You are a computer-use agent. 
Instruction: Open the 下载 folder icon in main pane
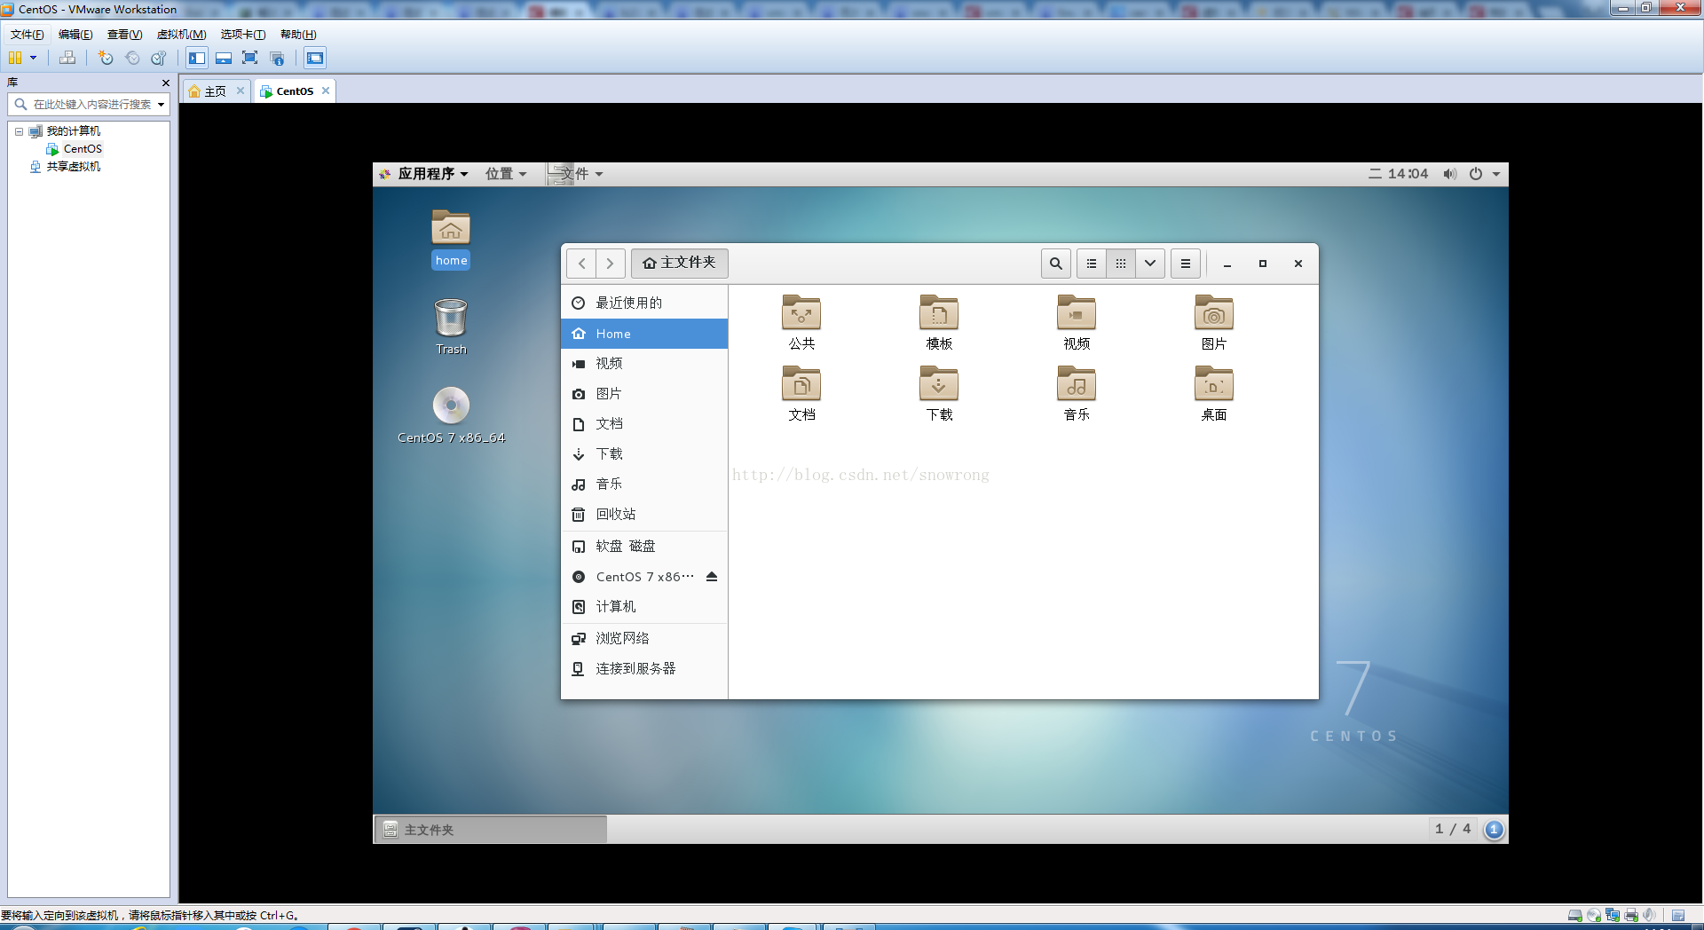tap(939, 393)
